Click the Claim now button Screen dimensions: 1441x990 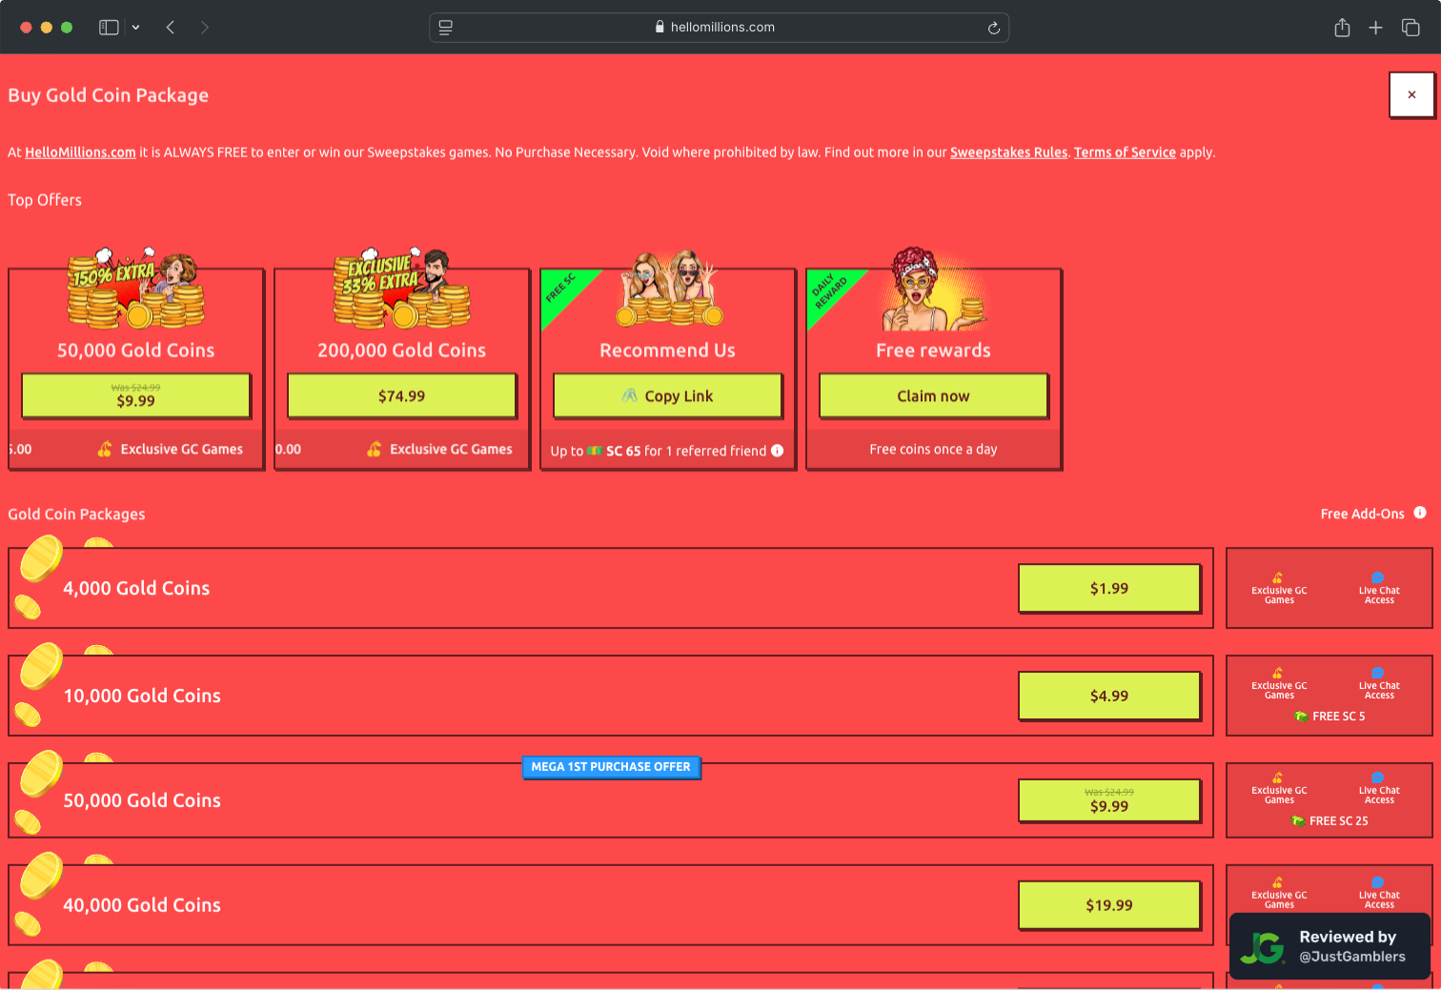tap(934, 395)
